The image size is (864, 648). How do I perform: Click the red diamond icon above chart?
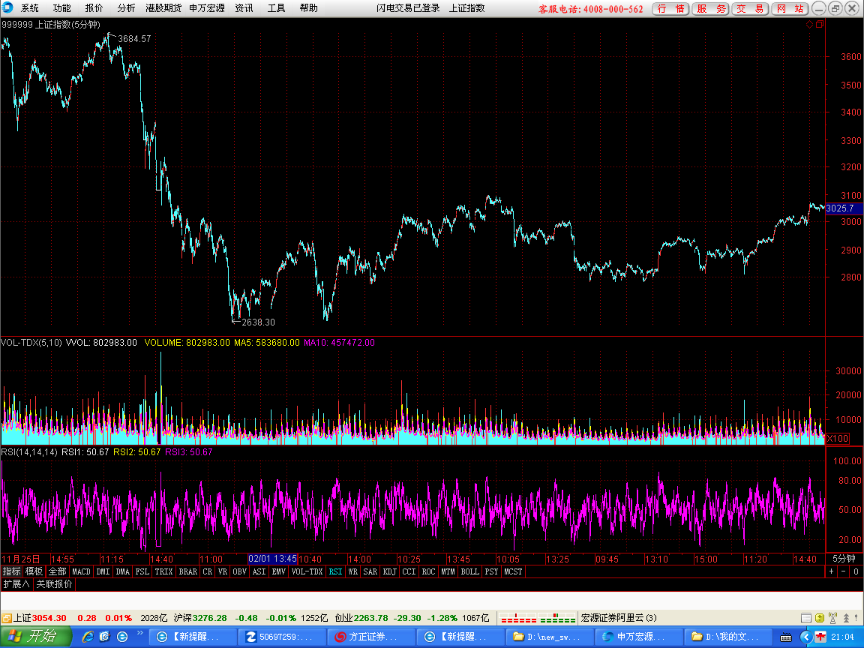pyautogui.click(x=809, y=24)
